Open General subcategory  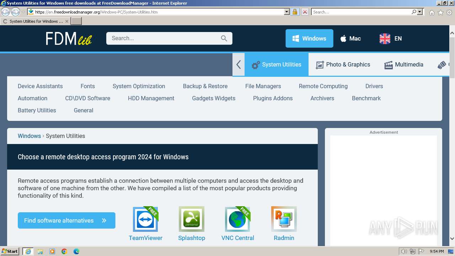coord(83,110)
